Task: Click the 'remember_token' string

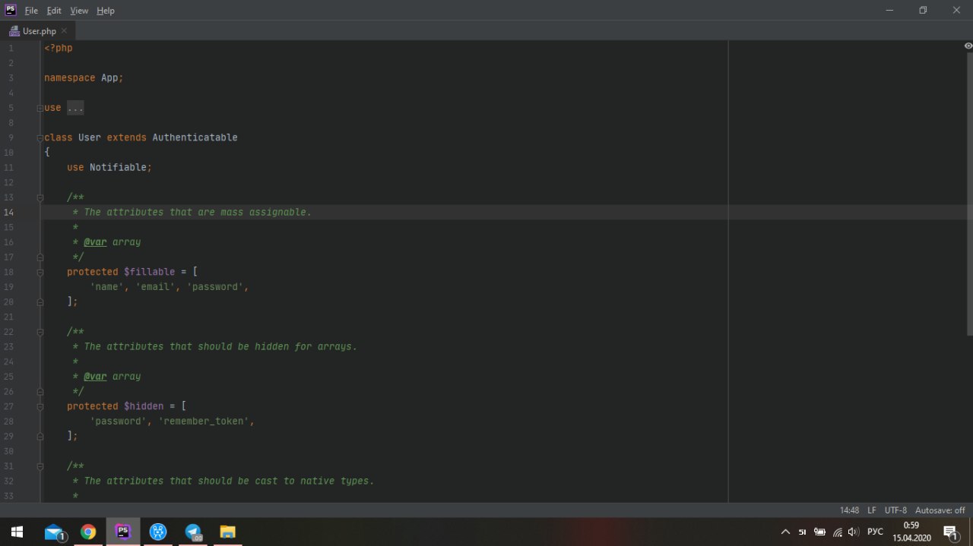Action: (x=203, y=421)
